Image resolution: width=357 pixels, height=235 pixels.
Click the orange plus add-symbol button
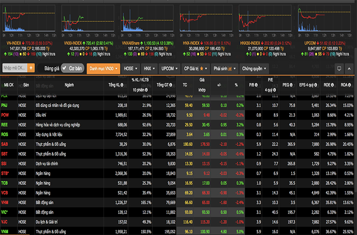pos(31,67)
